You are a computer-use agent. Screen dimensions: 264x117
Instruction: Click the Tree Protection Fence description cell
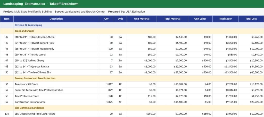56,96
